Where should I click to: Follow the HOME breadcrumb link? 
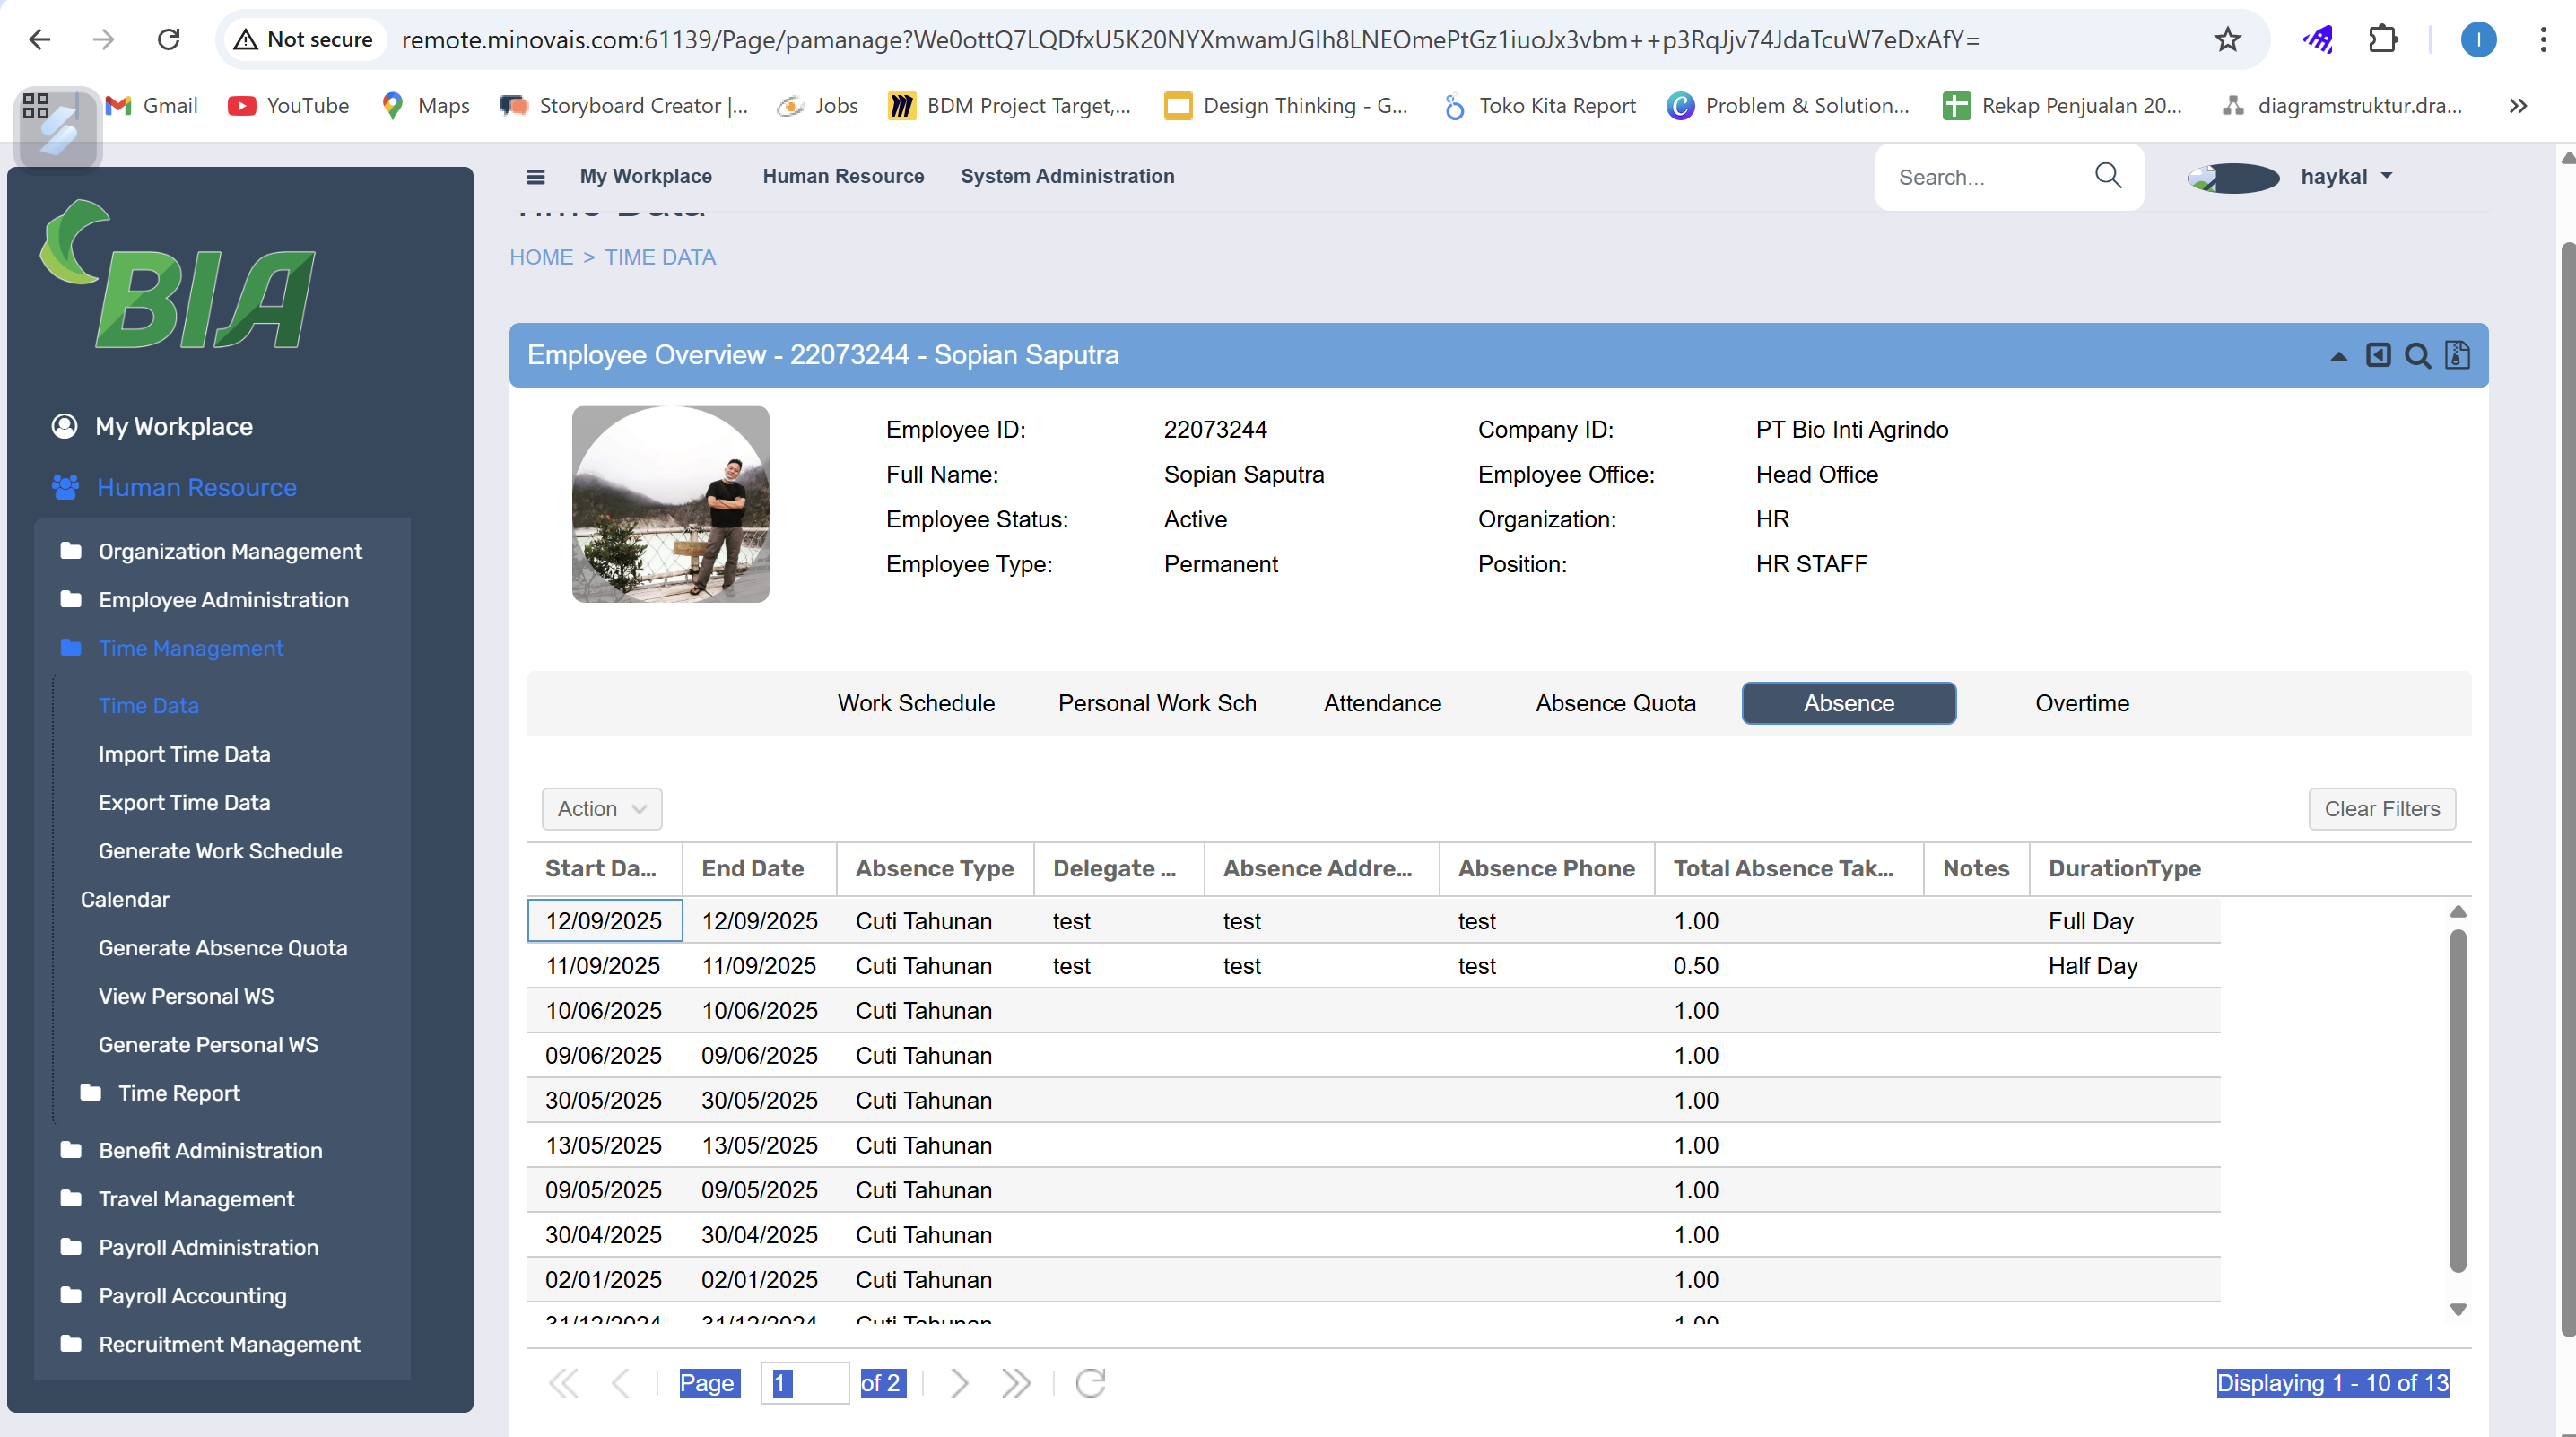(x=541, y=257)
